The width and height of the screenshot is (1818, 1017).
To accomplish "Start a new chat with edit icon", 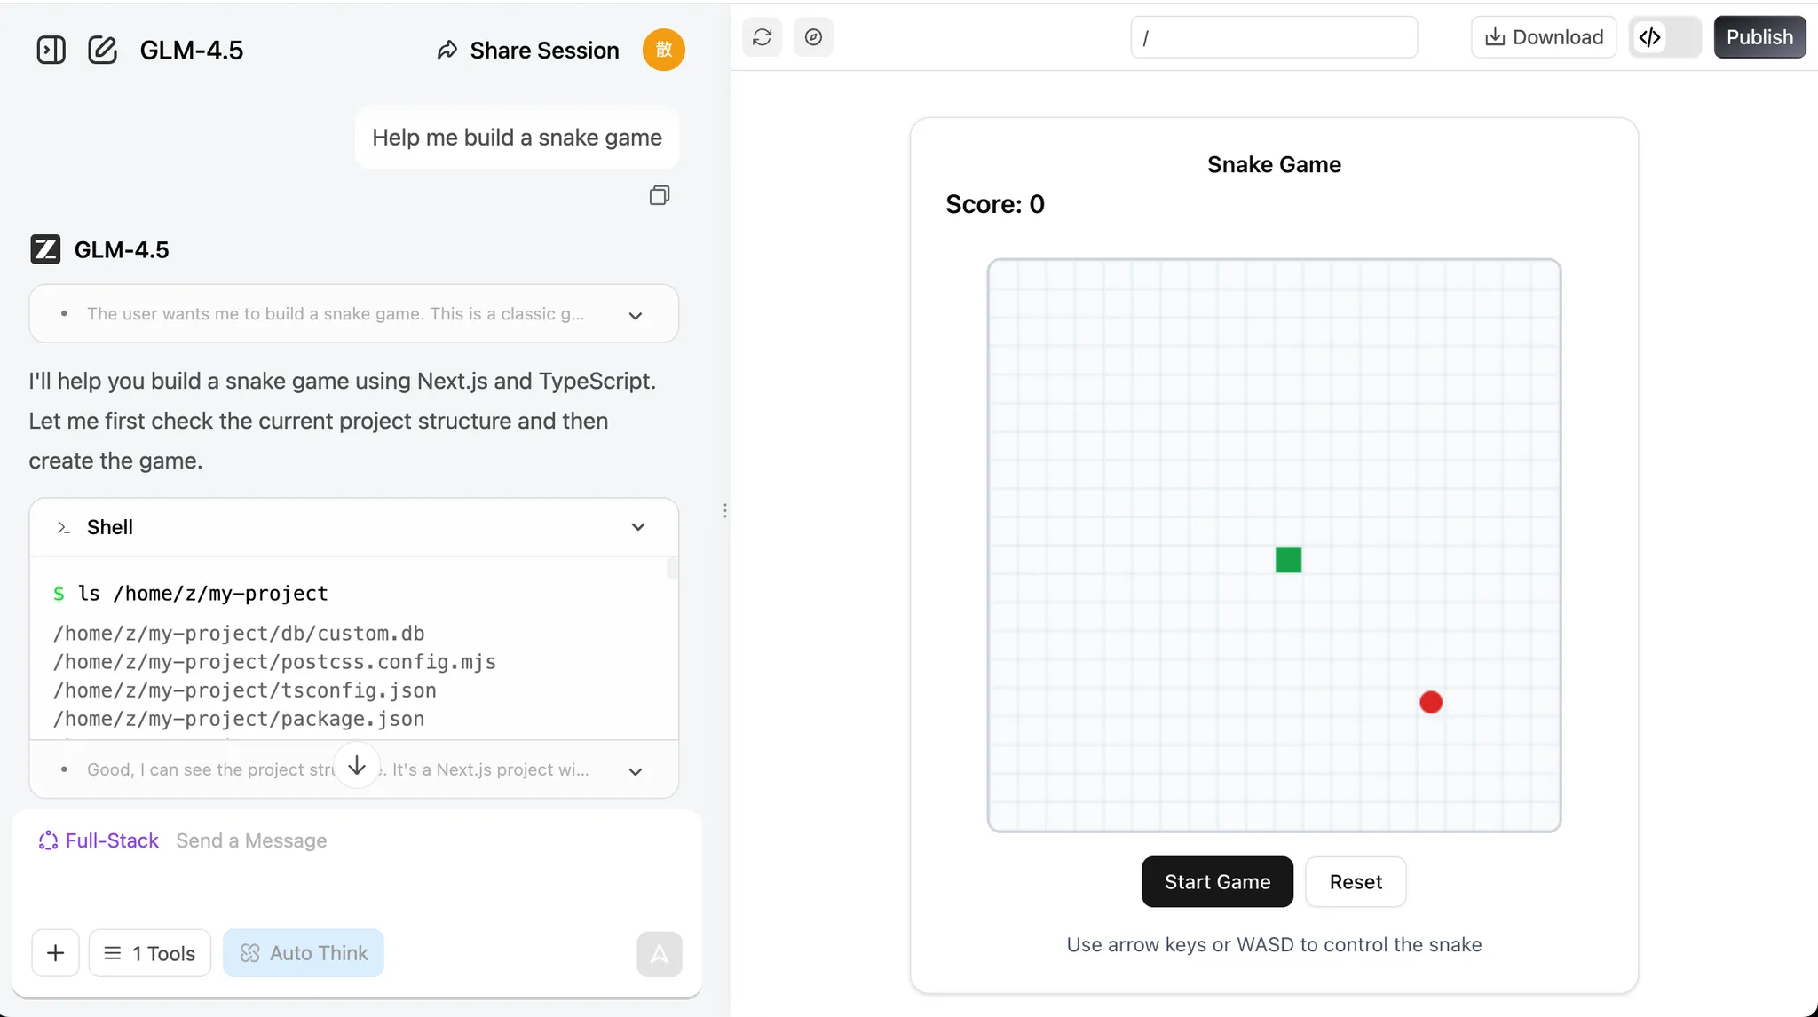I will point(102,50).
